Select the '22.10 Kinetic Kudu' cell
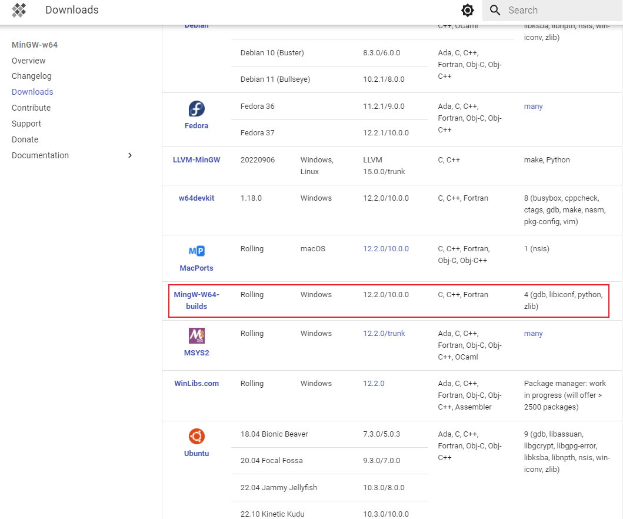 point(272,514)
